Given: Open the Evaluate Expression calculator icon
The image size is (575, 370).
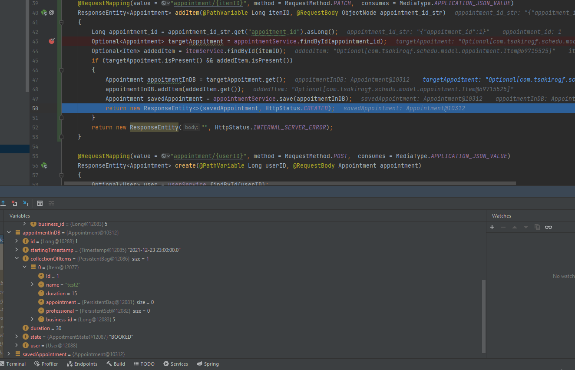Looking at the screenshot, I should coord(40,203).
